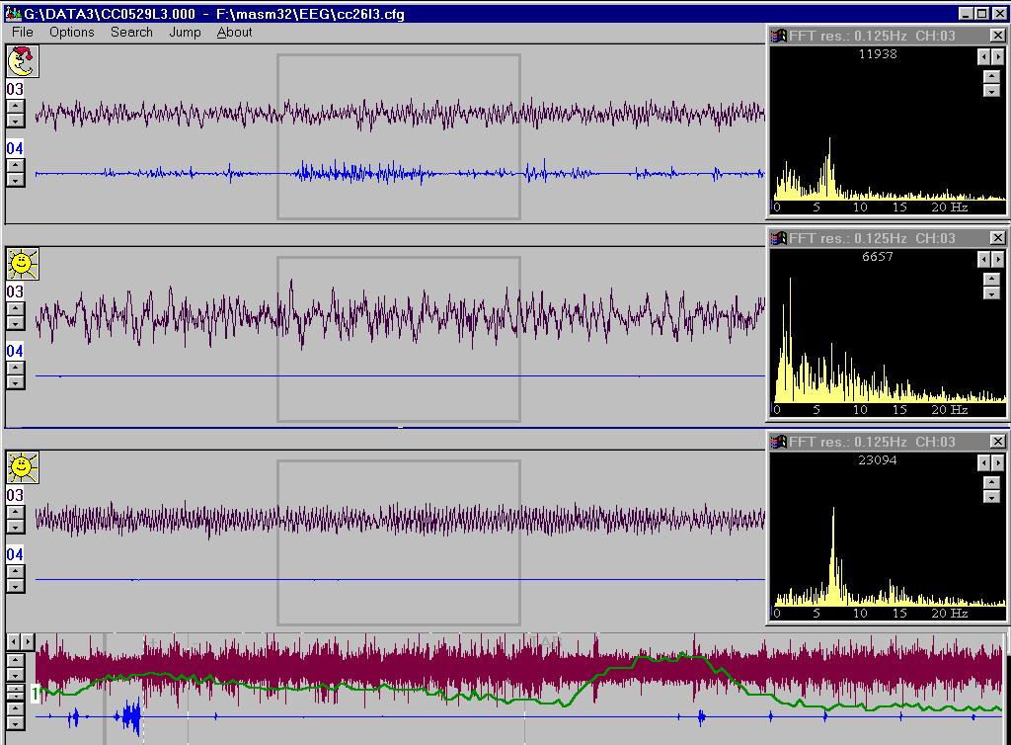The image size is (1011, 745).
Task: Maximize the main EEG viewer window
Action: (x=981, y=14)
